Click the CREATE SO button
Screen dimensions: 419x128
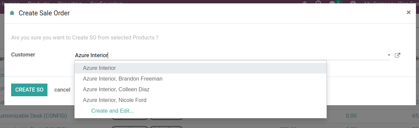(x=29, y=90)
